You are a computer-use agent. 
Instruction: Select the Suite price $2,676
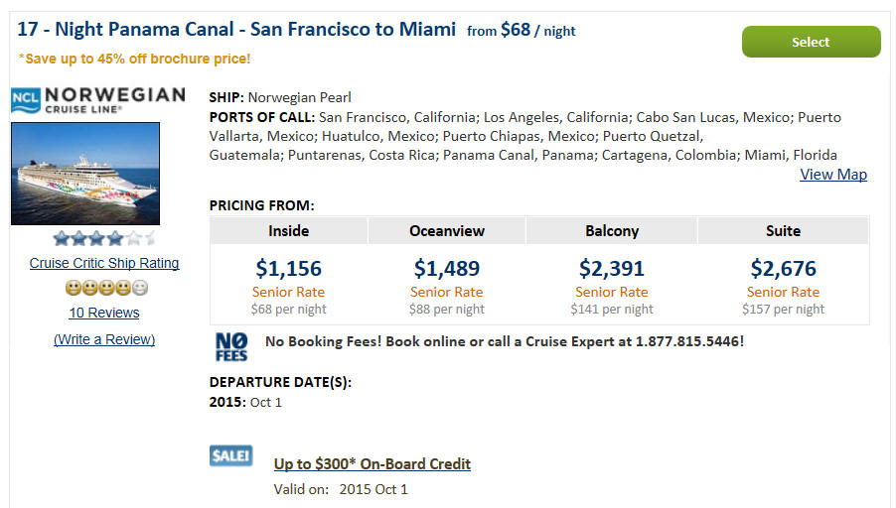pos(784,268)
